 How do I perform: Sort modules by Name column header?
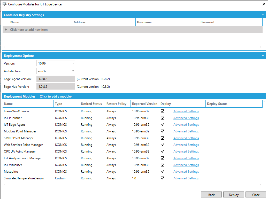(28, 104)
